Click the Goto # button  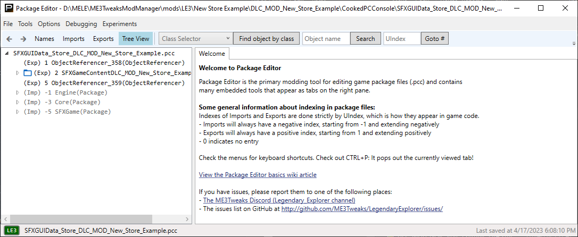click(x=435, y=39)
